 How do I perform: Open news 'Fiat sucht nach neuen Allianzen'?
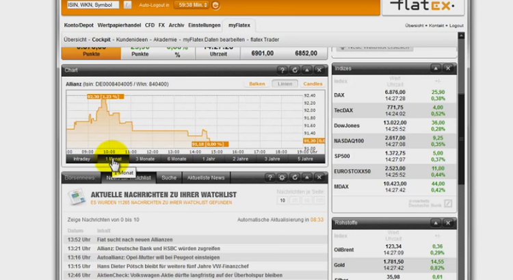135,240
